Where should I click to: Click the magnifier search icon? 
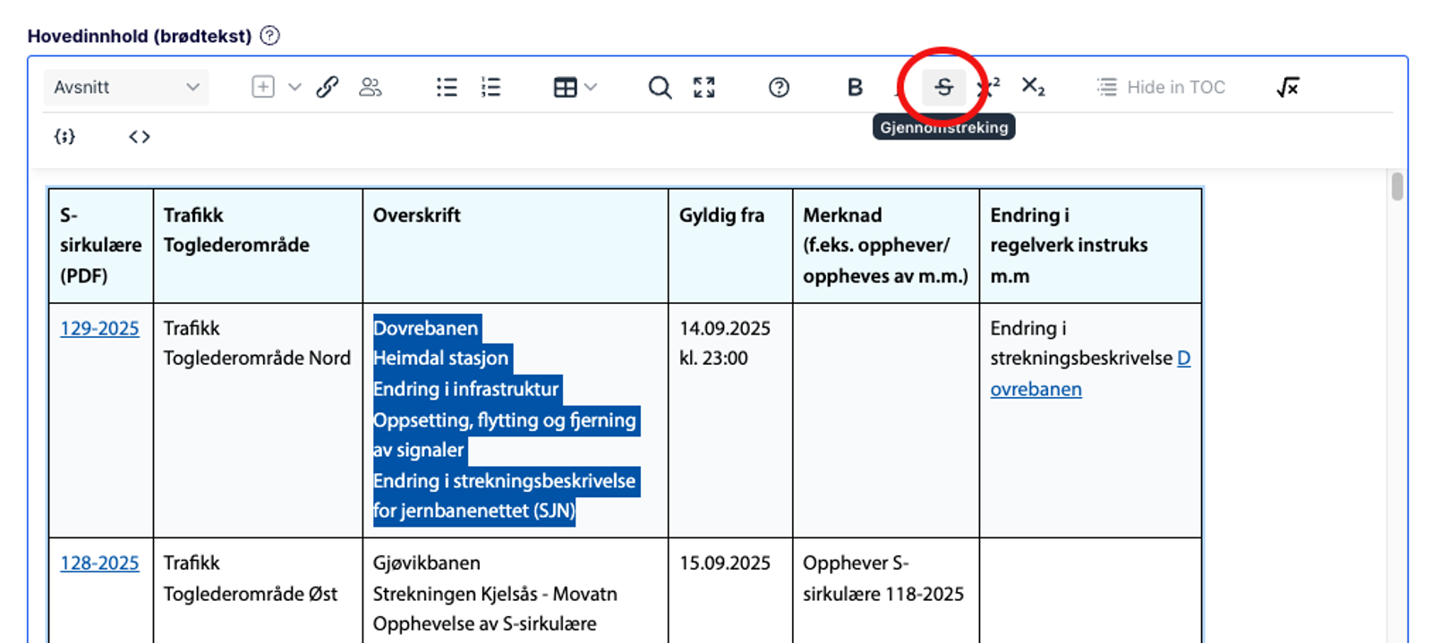point(660,88)
